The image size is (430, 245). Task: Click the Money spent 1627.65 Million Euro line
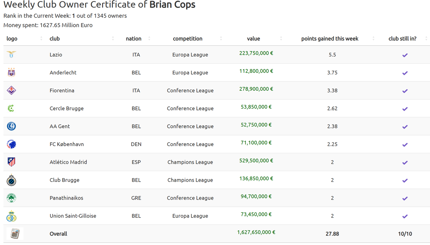(x=48, y=25)
